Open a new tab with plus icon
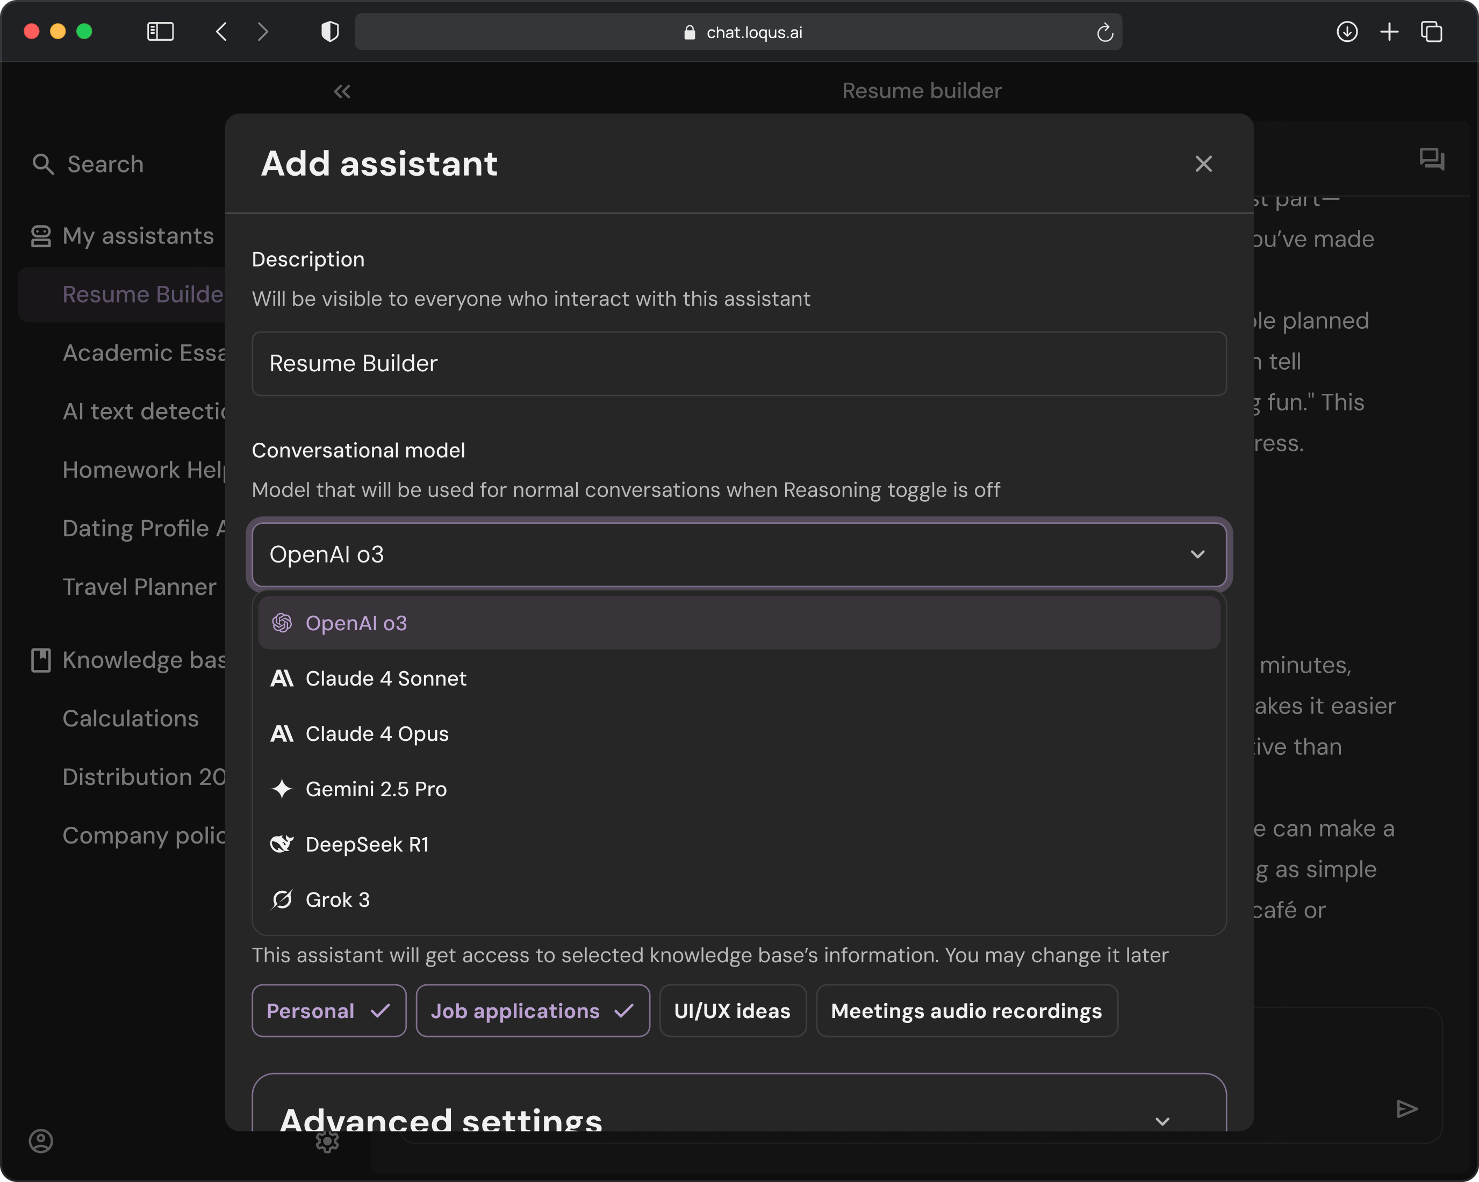This screenshot has height=1182, width=1479. [1389, 32]
